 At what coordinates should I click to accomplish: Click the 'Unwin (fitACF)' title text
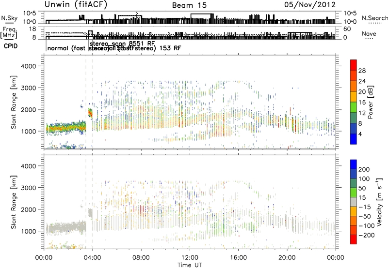(76, 5)
